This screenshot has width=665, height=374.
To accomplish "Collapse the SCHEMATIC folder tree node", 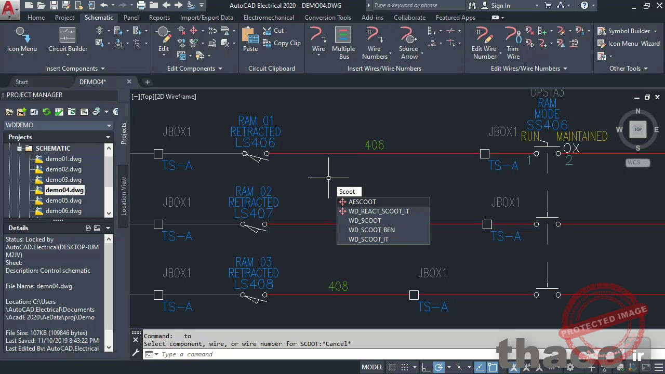I will point(20,149).
